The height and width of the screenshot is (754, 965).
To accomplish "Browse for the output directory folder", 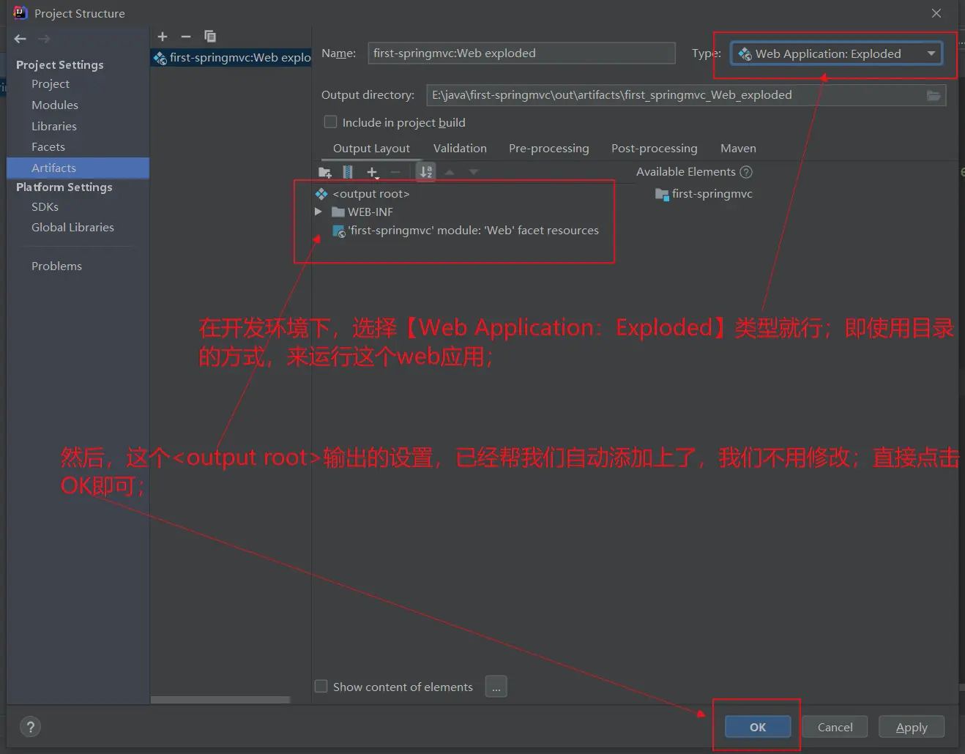I will tap(934, 95).
